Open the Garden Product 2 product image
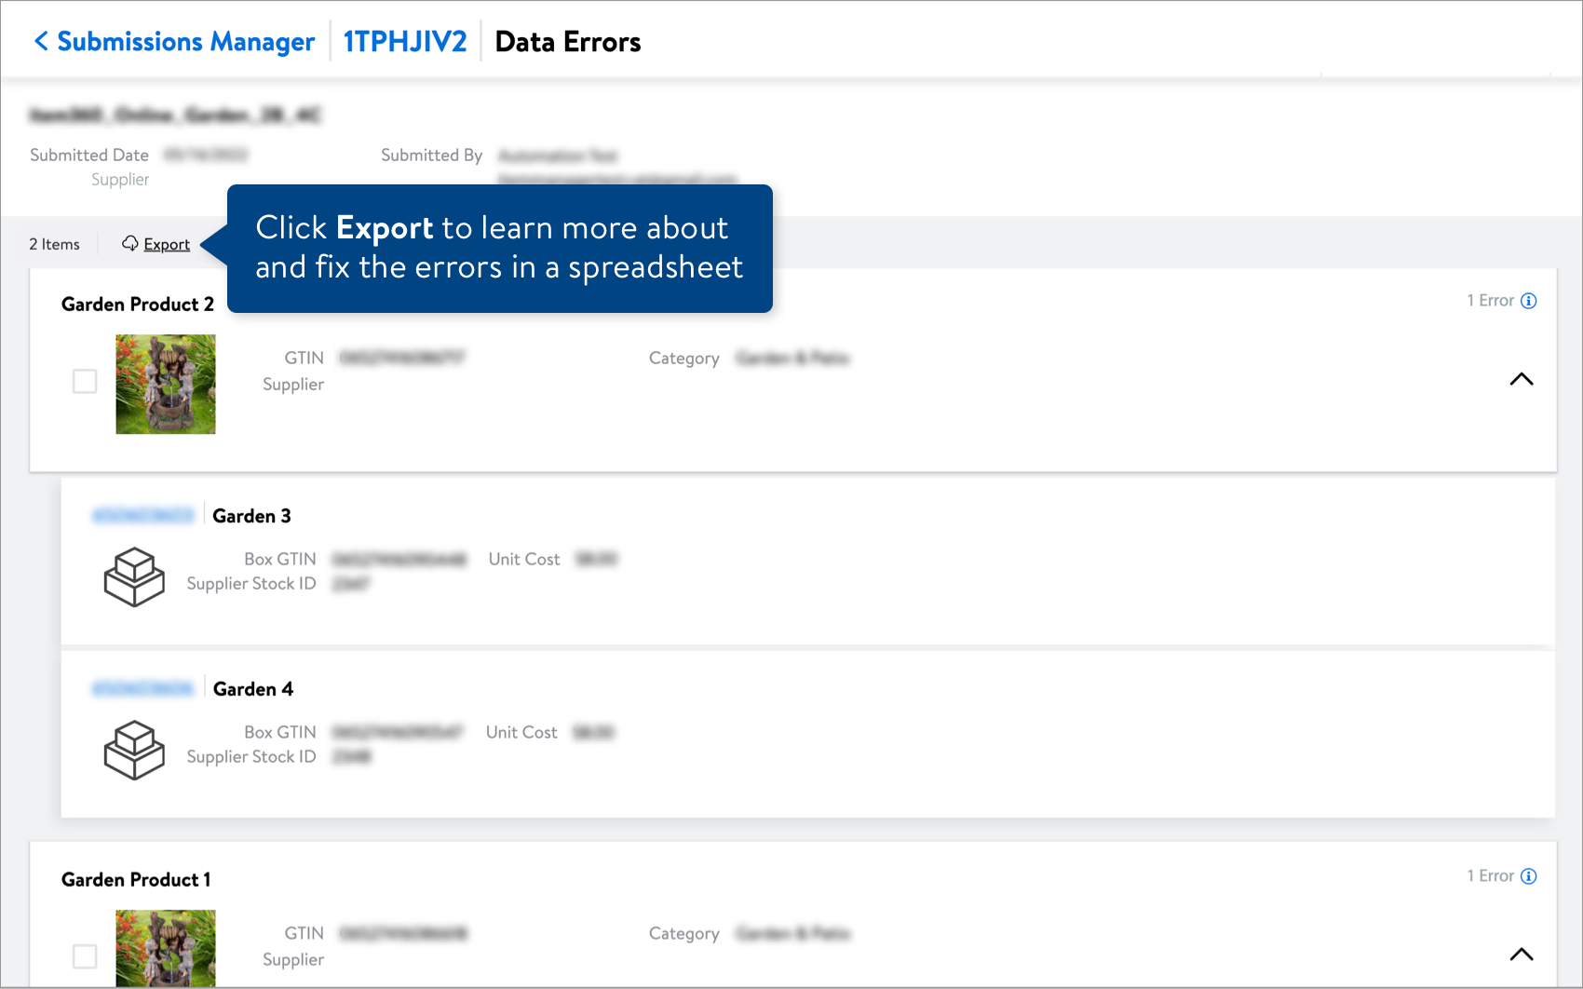Screen dimensions: 1583x989 point(165,384)
